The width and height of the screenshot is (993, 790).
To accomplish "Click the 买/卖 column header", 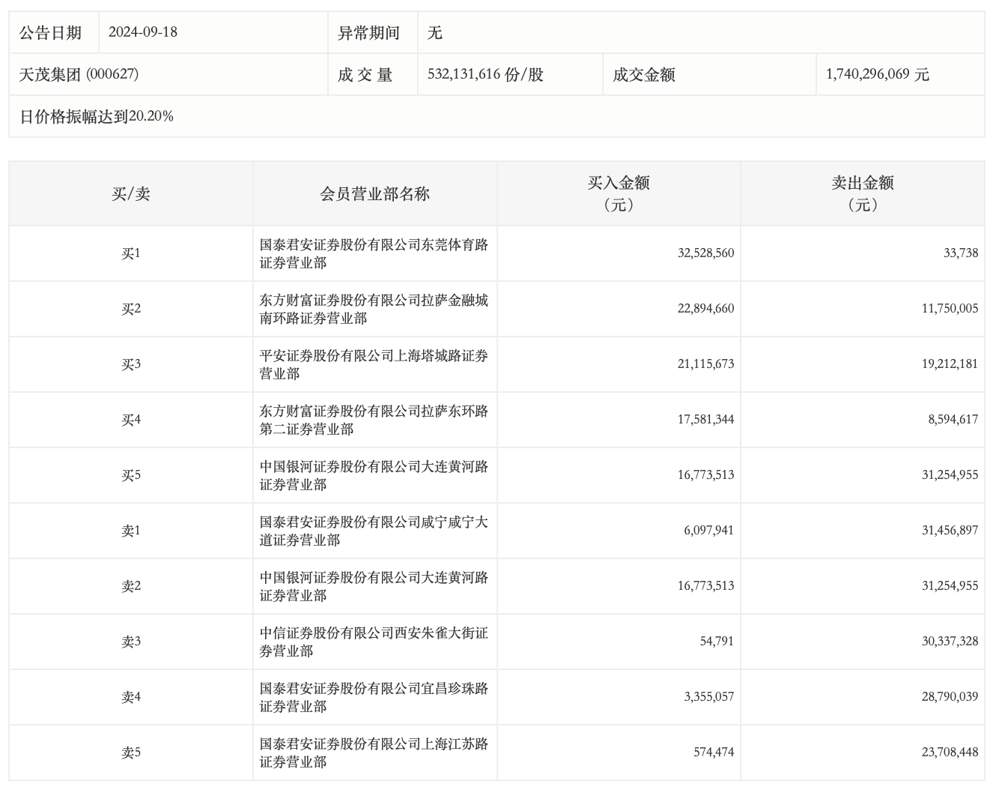I will click(x=131, y=194).
